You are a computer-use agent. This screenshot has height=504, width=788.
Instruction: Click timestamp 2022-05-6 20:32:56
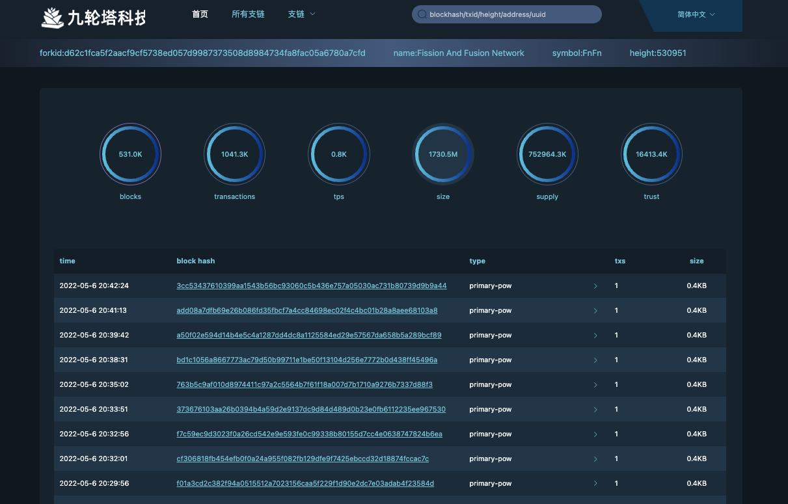pyautogui.click(x=94, y=434)
